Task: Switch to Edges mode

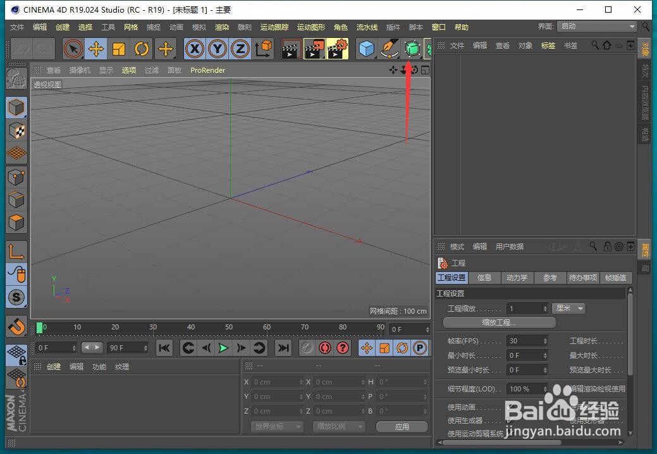Action: pyautogui.click(x=16, y=199)
